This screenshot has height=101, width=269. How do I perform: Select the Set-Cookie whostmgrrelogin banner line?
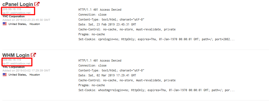tap(156, 90)
